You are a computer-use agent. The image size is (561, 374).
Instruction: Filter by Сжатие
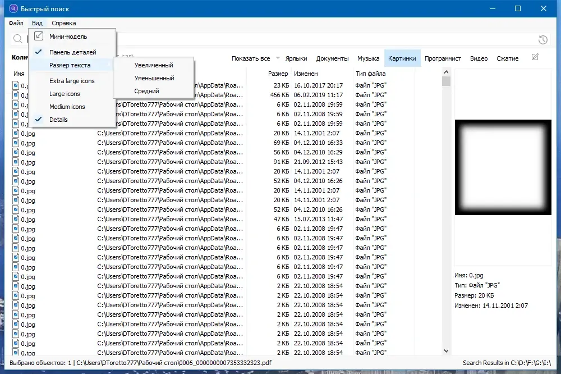[507, 58]
